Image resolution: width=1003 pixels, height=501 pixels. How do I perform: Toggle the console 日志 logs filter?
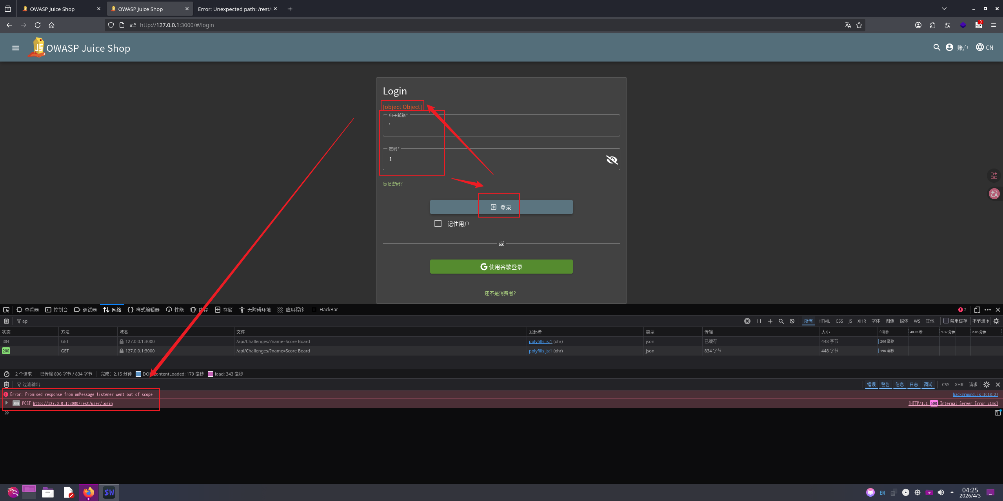[914, 385]
